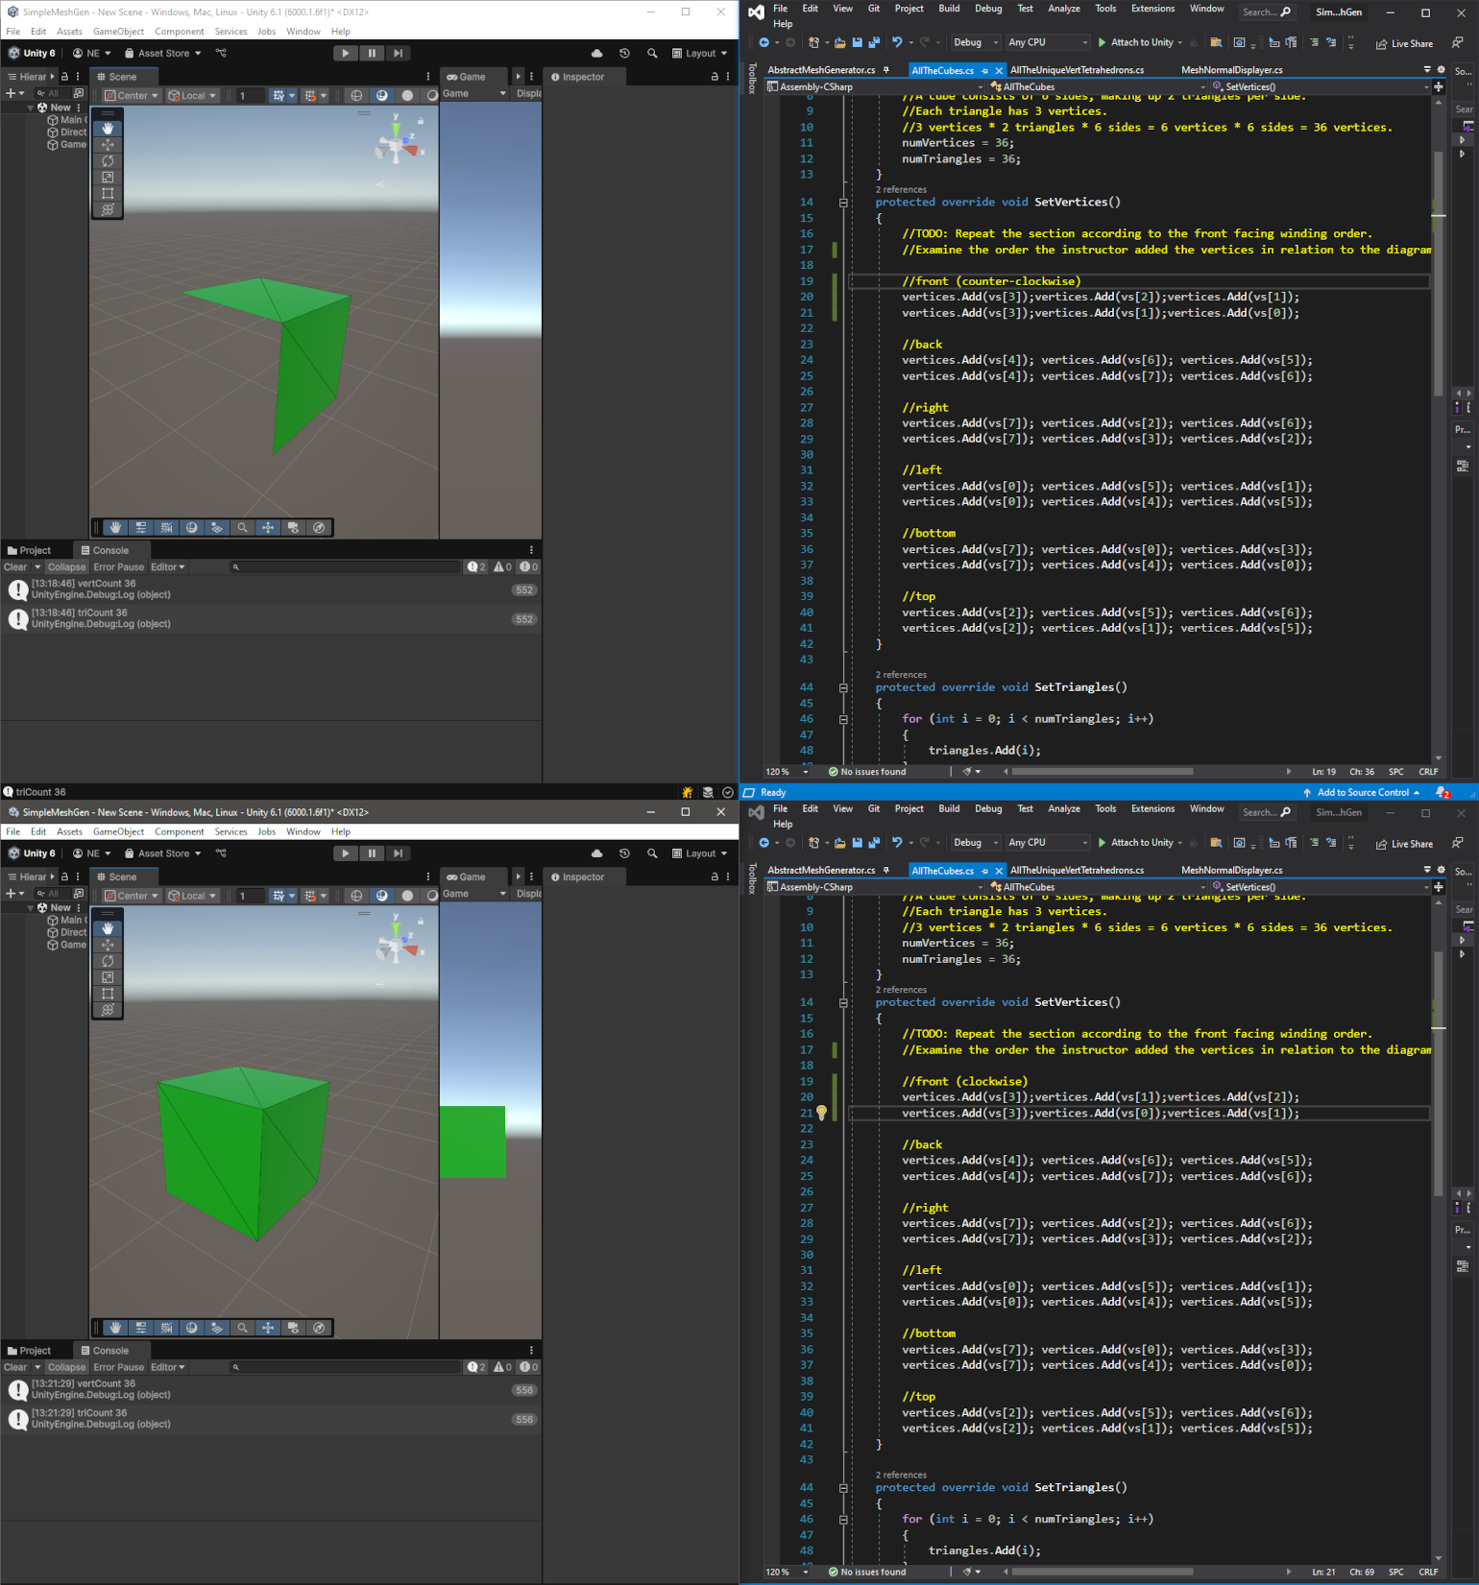
Task: Open the Local handle dropdown in bottom Unity scene
Action: pyautogui.click(x=192, y=896)
